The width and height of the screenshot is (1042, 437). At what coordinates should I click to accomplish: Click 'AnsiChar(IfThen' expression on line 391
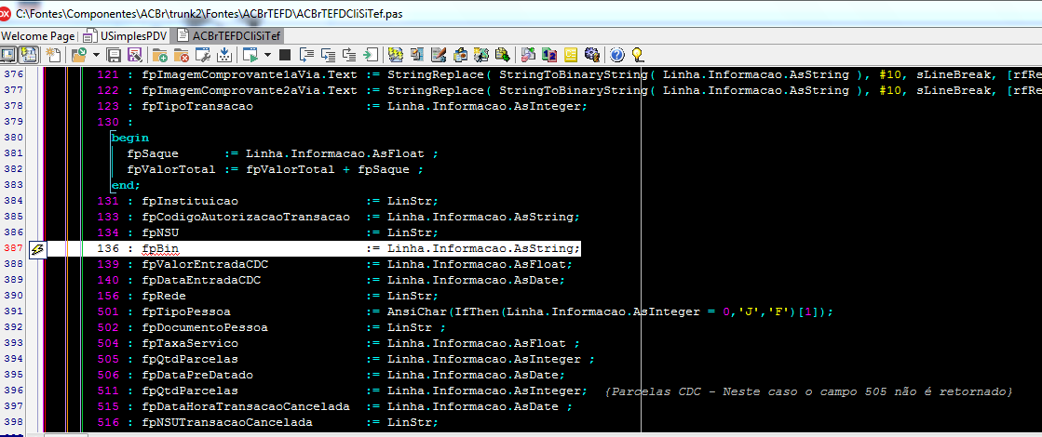point(443,311)
